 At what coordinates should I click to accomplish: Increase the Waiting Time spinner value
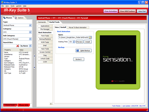74,41
